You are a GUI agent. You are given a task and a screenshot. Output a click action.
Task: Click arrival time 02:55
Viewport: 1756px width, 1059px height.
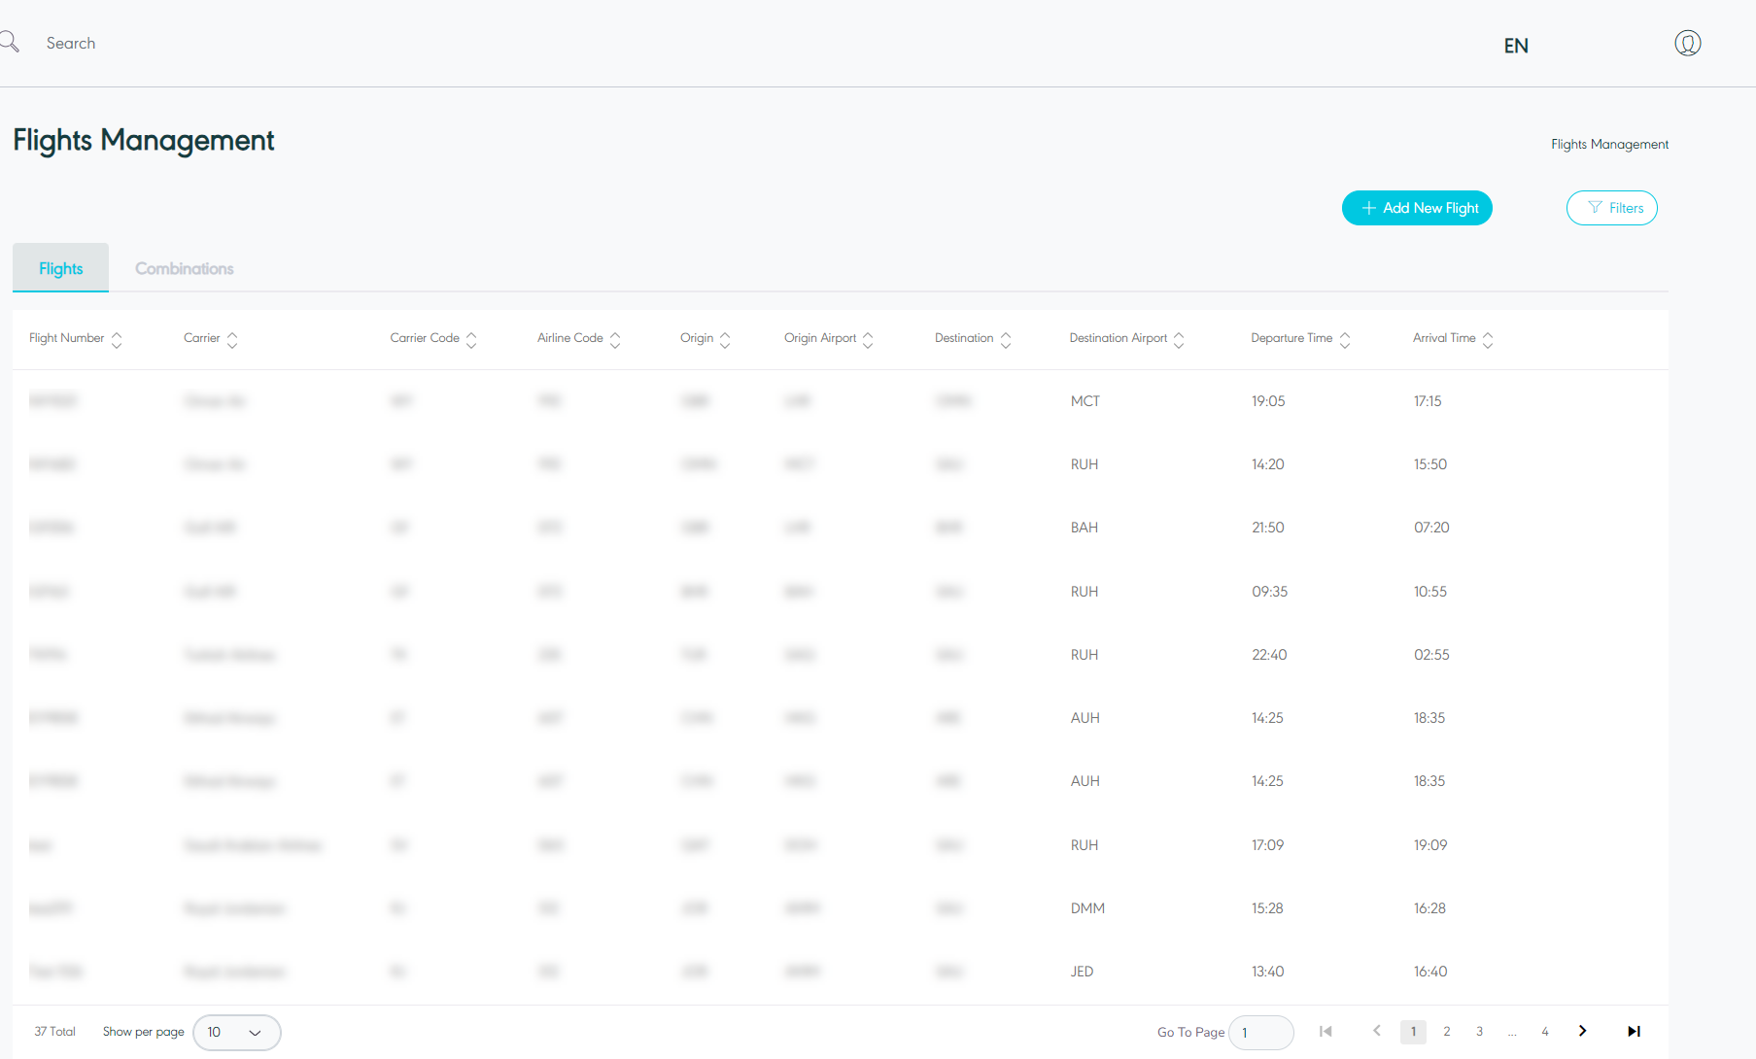click(x=1431, y=655)
